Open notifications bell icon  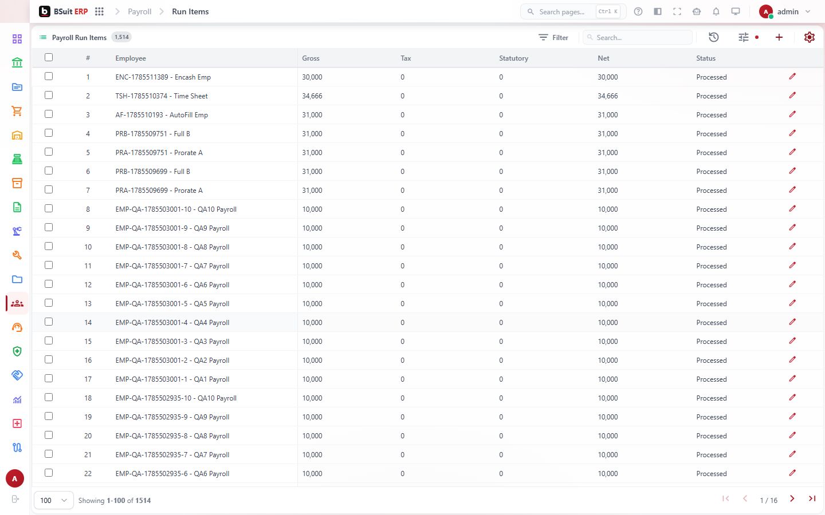(x=716, y=11)
